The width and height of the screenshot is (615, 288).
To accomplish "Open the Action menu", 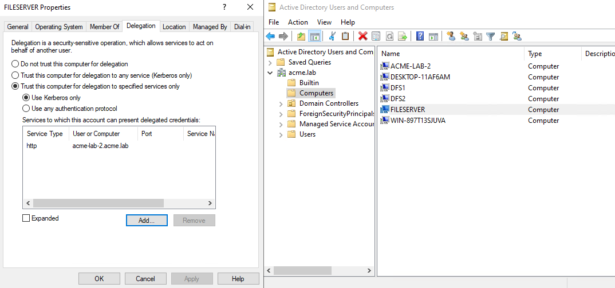I will point(298,22).
